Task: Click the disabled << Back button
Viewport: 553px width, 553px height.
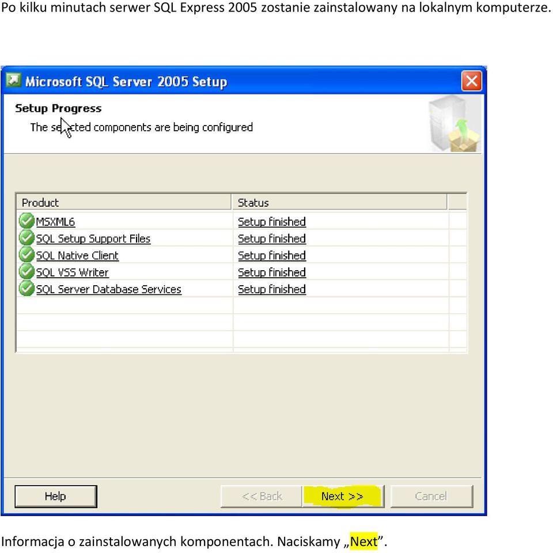Action: click(x=262, y=496)
